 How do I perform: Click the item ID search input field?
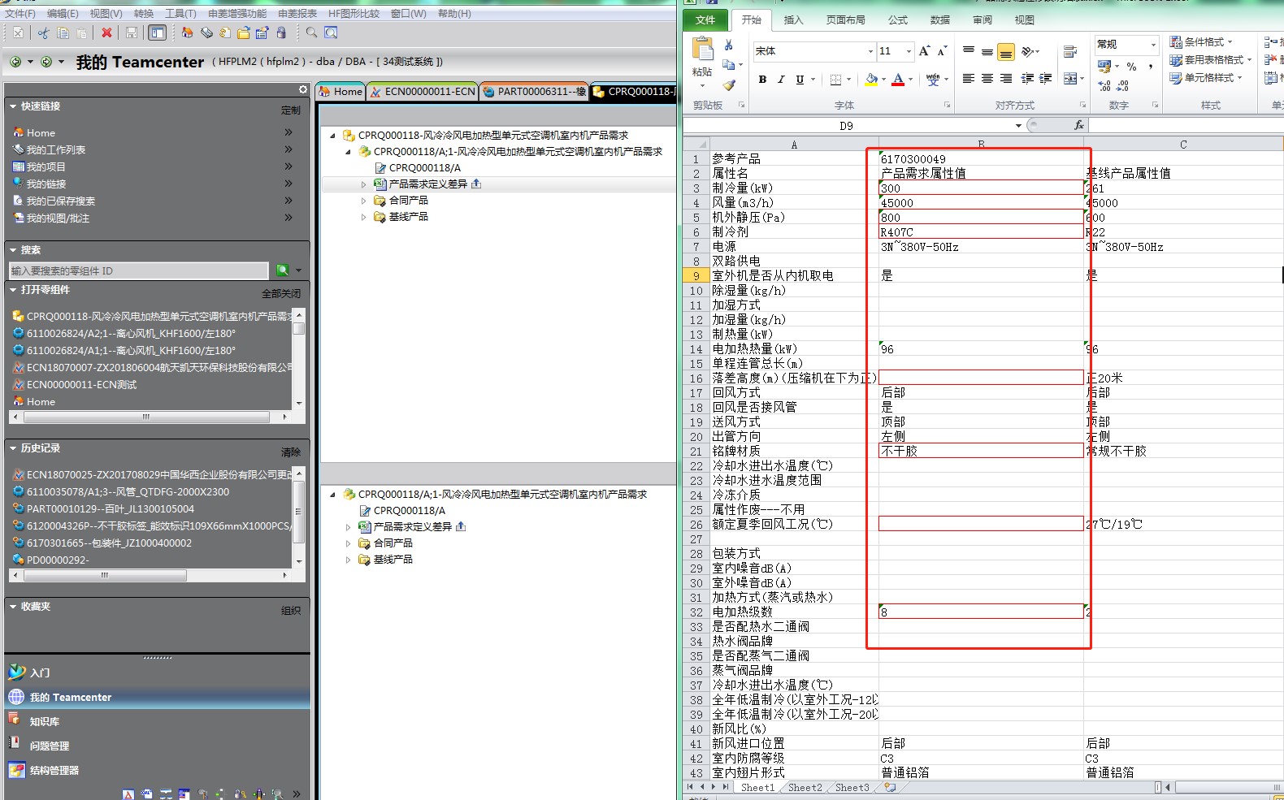[138, 270]
